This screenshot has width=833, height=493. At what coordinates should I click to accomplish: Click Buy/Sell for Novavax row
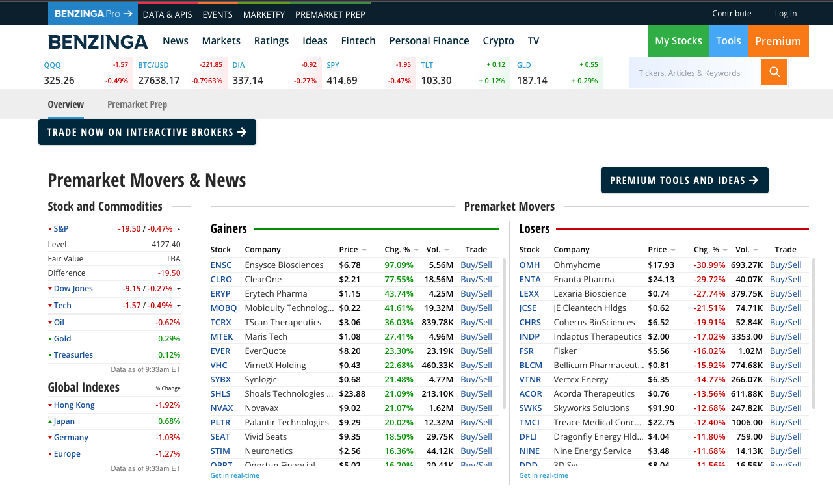coord(476,408)
